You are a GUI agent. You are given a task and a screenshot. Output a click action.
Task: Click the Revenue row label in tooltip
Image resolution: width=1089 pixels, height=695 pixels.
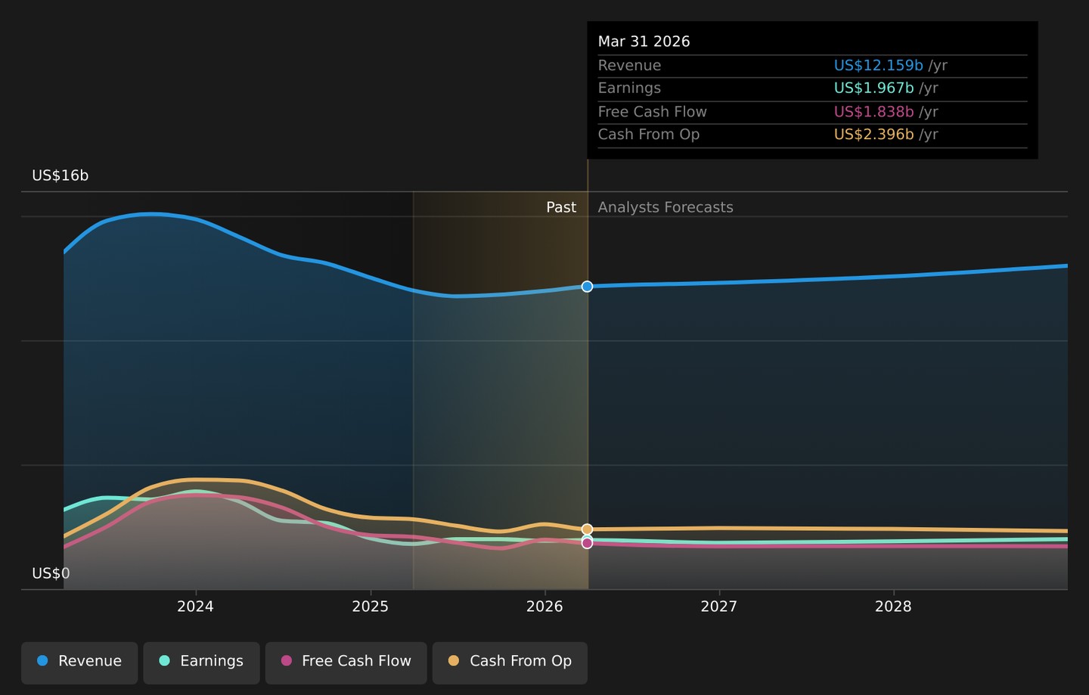click(x=629, y=65)
